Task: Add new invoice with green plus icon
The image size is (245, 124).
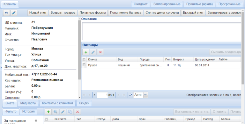Action: [x=48, y=112]
